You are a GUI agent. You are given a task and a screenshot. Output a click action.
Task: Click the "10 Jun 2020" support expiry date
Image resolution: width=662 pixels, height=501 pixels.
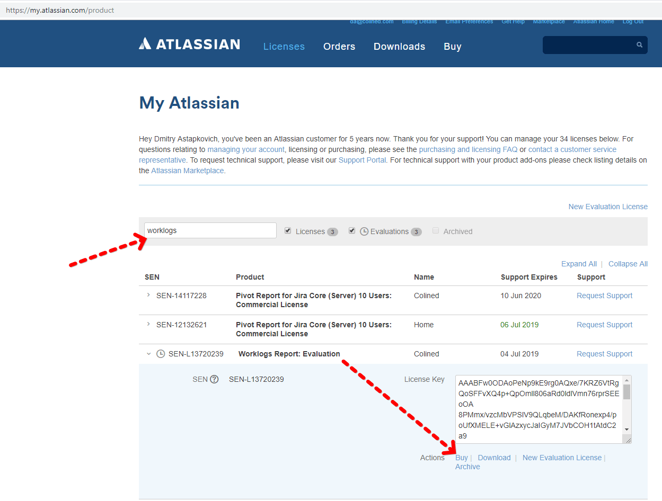click(521, 296)
